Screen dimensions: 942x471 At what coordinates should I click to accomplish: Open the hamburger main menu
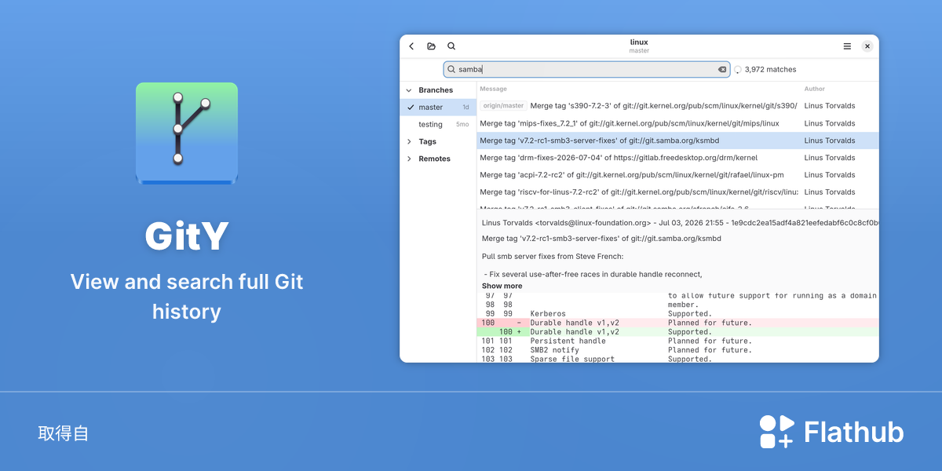(x=847, y=46)
